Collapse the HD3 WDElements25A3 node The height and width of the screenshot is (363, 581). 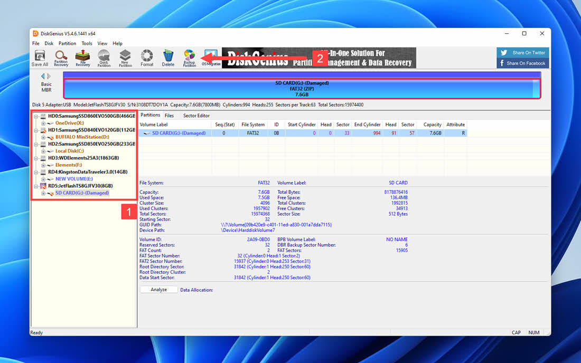coord(36,158)
